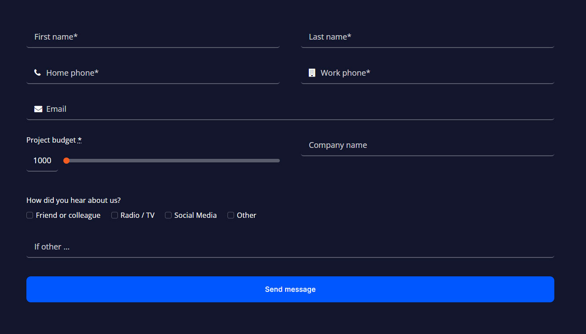
Task: Click the envelope icon beside Email
Action: [38, 109]
